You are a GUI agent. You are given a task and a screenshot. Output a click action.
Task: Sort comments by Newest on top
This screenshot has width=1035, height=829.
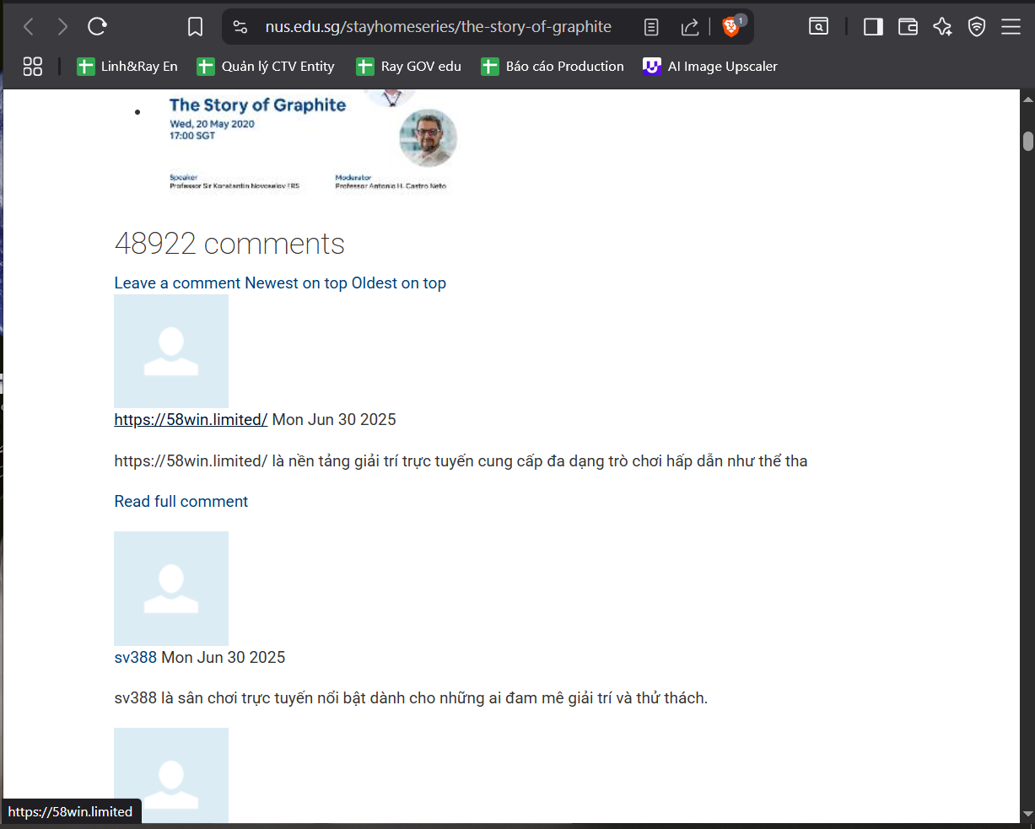pos(296,283)
